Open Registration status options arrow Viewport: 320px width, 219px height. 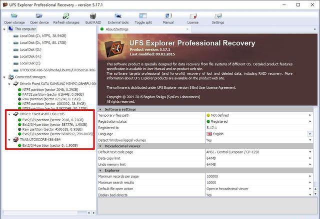(x=310, y=122)
